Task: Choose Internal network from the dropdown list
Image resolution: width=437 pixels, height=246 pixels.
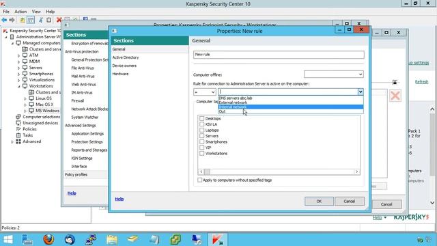Action: tap(291, 107)
